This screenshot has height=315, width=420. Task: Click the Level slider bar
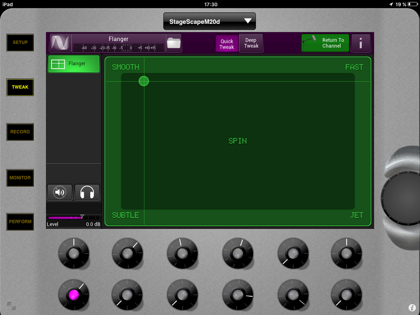click(x=73, y=218)
